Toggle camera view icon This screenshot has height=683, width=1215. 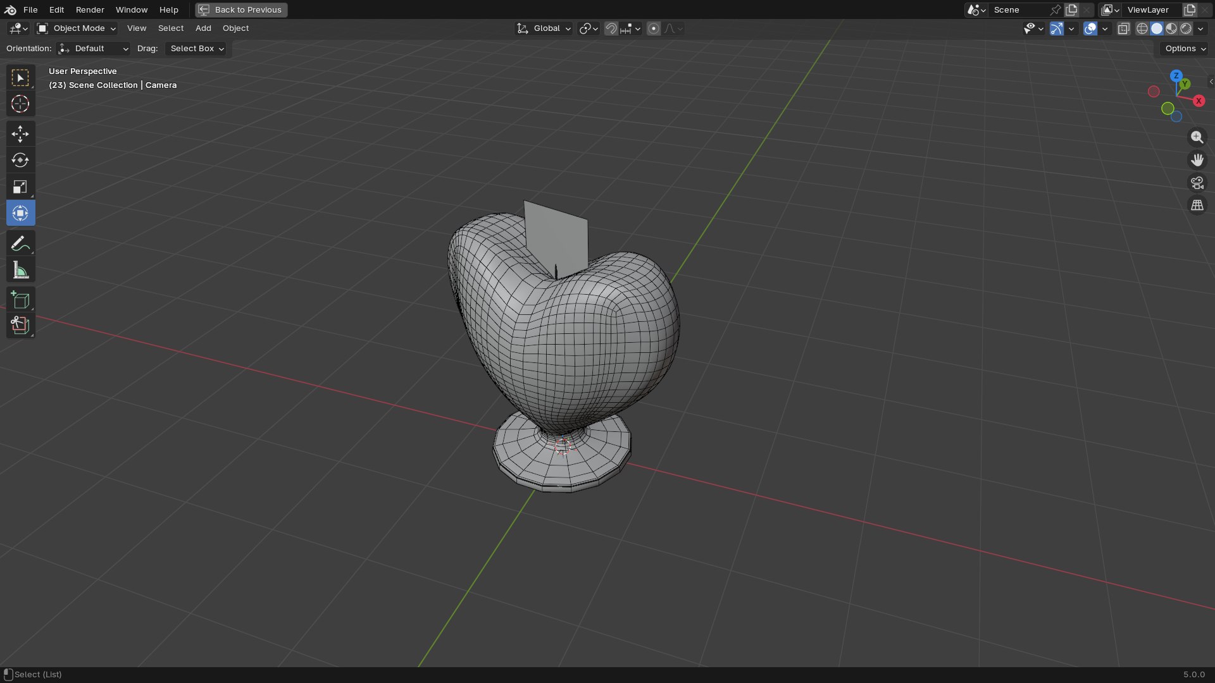point(1197,183)
